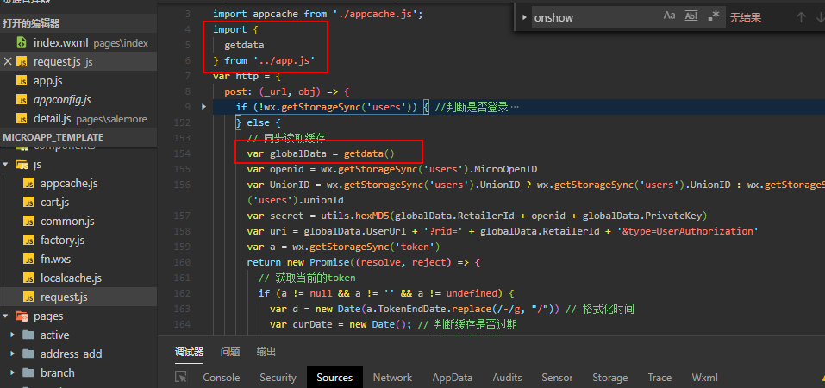Switch to the 输出 panel tab
This screenshot has width=825, height=388.
pyautogui.click(x=266, y=352)
